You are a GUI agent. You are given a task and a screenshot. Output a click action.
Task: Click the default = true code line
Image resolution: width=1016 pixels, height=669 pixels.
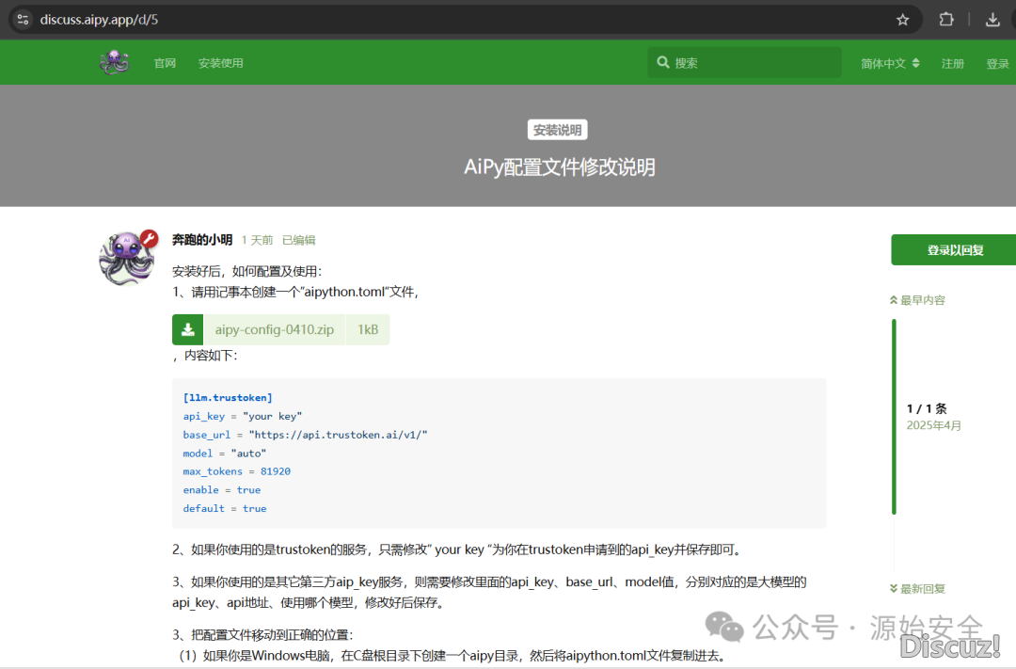(x=224, y=508)
